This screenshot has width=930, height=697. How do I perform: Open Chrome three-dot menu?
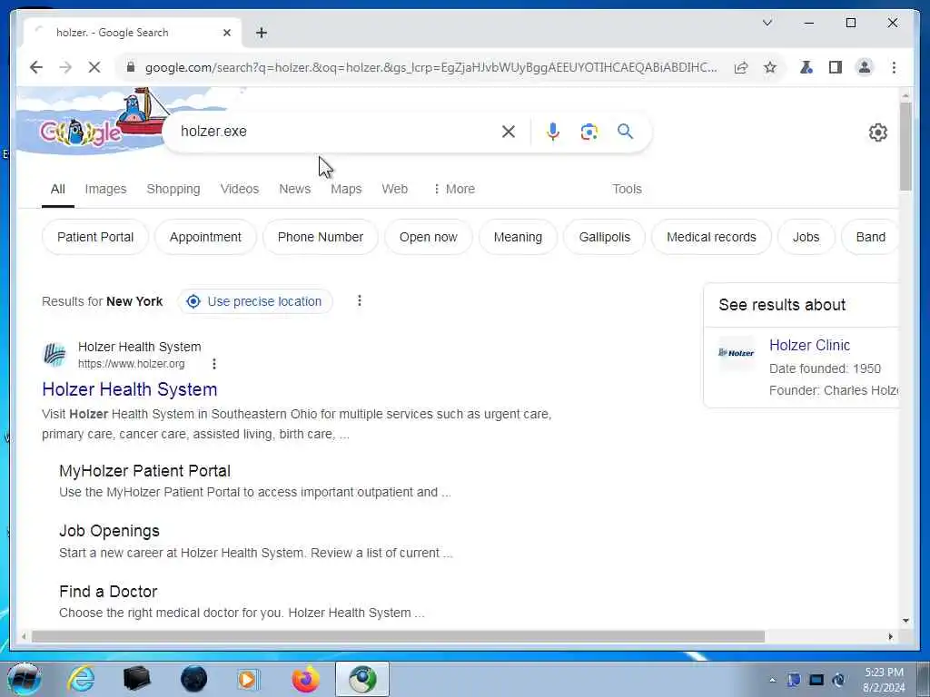pos(894,67)
